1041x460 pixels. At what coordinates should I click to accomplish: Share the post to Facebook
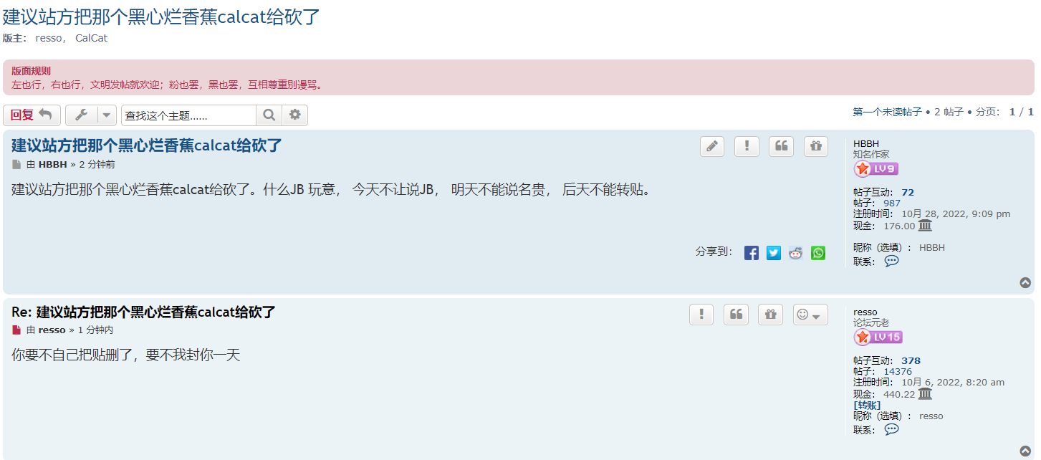tap(751, 253)
